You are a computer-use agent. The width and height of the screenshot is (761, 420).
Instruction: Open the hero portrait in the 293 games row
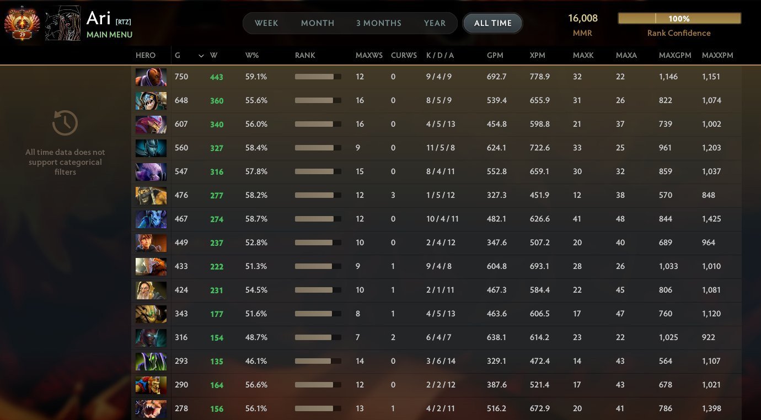pyautogui.click(x=151, y=362)
